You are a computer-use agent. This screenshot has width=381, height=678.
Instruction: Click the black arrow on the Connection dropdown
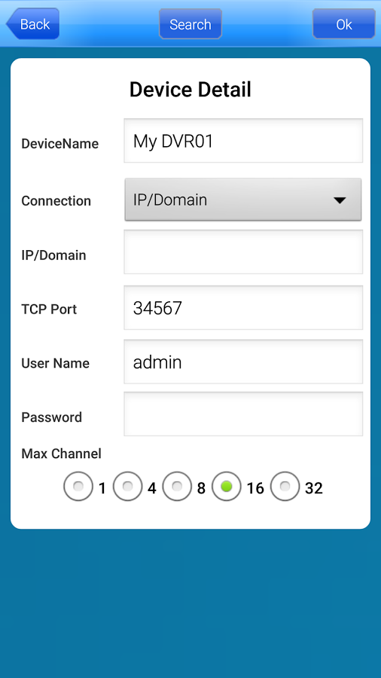pos(340,200)
